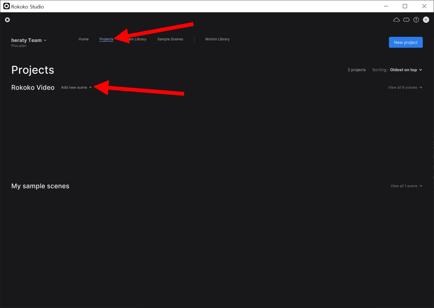Viewport: 434px width, 308px height.
Task: Switch to the Sample Scenes tab
Action: 170,39
